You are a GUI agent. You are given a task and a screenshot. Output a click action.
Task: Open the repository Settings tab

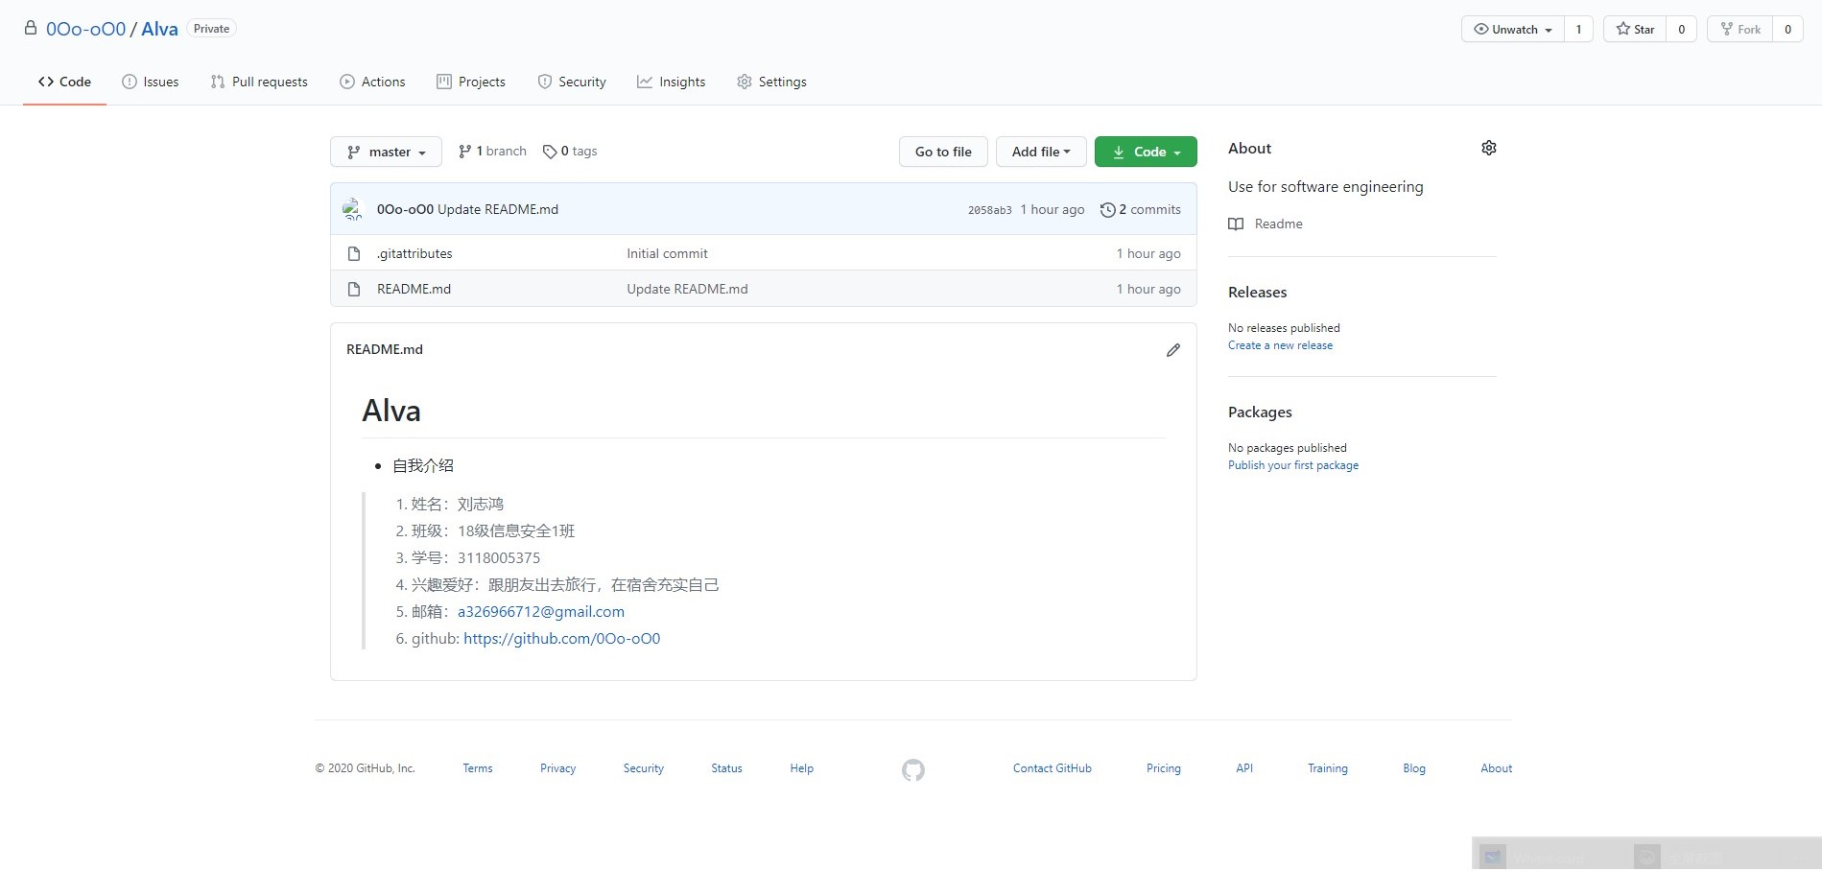click(771, 82)
